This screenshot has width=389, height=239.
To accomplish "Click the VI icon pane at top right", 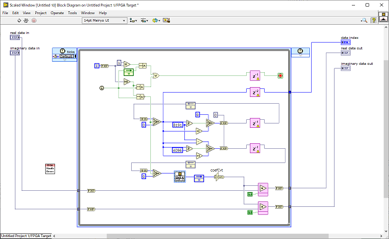I will 383,17.
